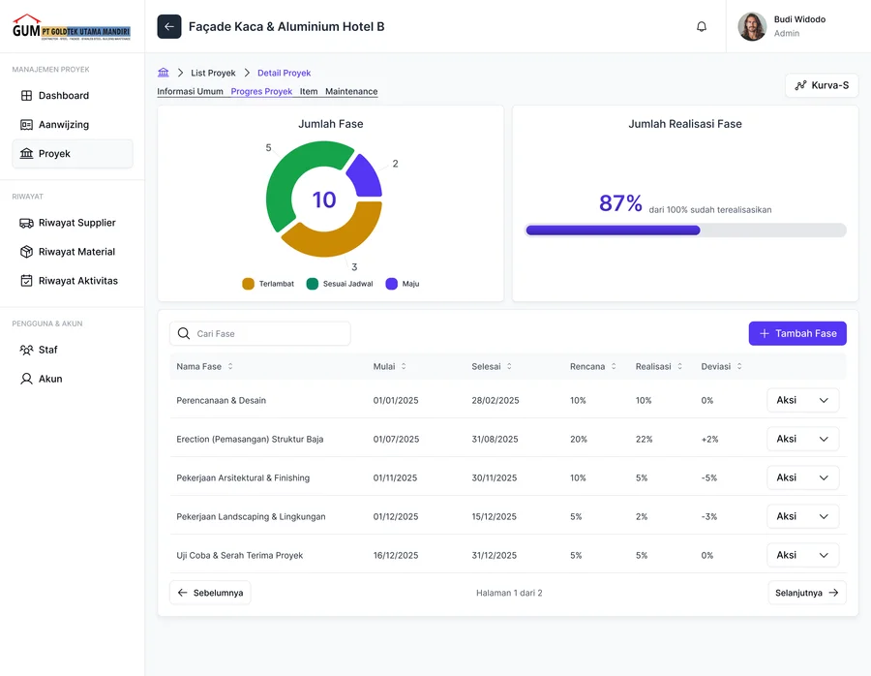Go to Sebelumnya page
The height and width of the screenshot is (676, 871).
pos(210,593)
